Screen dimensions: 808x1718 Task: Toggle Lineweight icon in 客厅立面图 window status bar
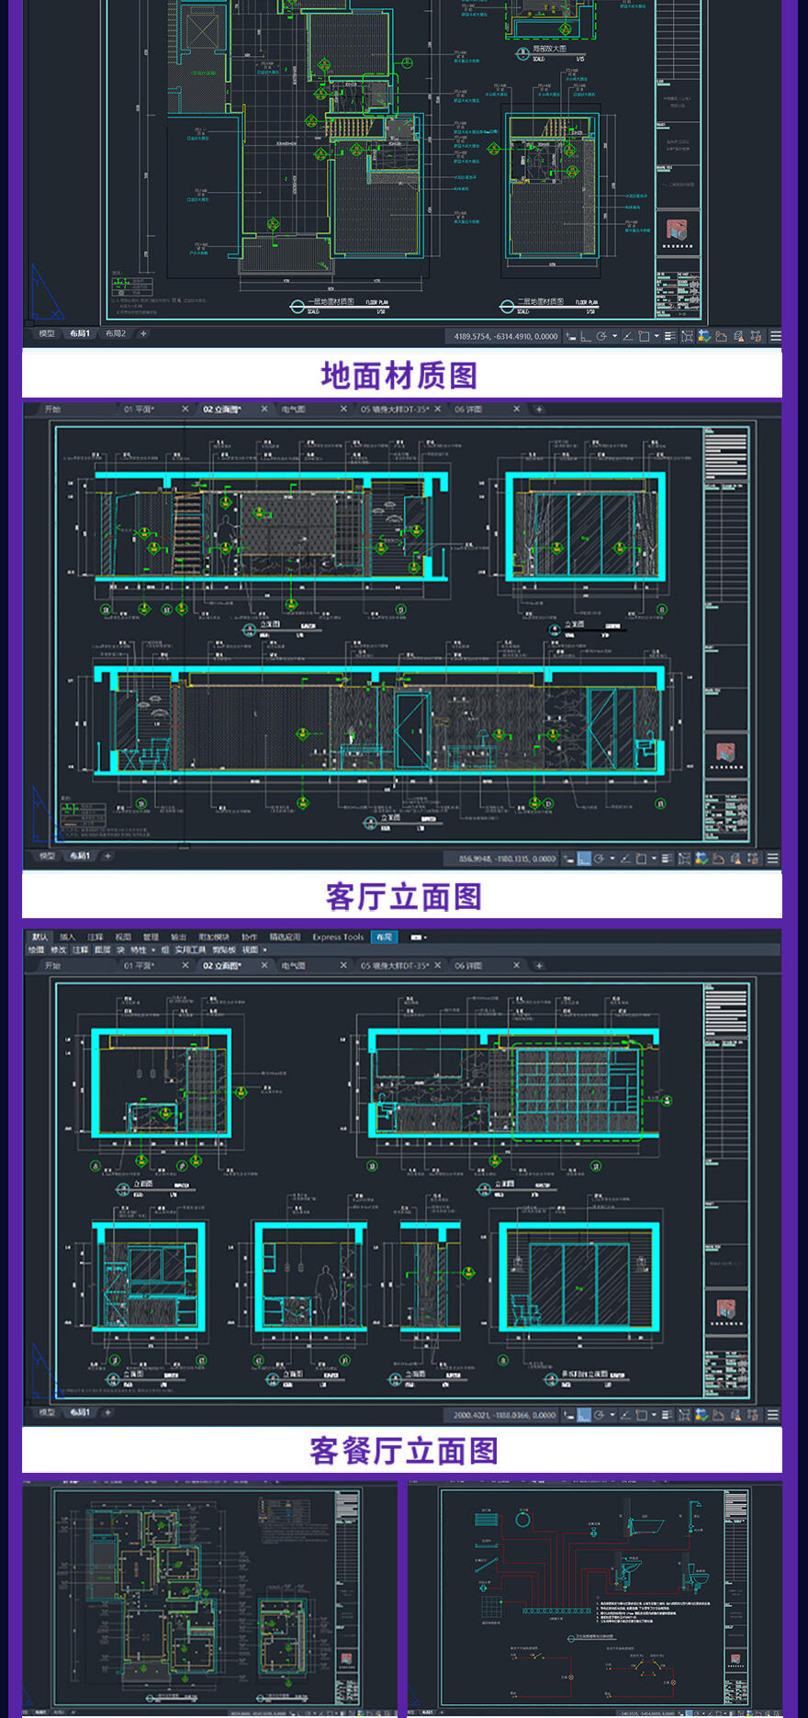pos(667,859)
